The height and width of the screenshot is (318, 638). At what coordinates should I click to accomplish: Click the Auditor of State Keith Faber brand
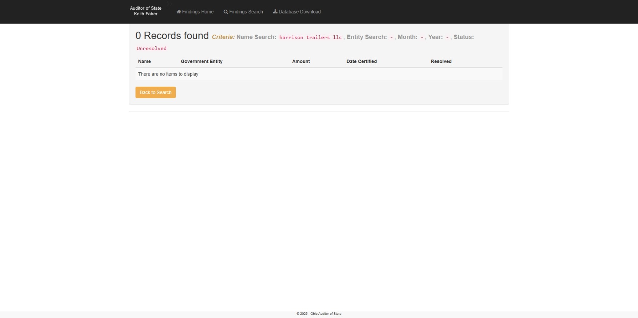(146, 11)
